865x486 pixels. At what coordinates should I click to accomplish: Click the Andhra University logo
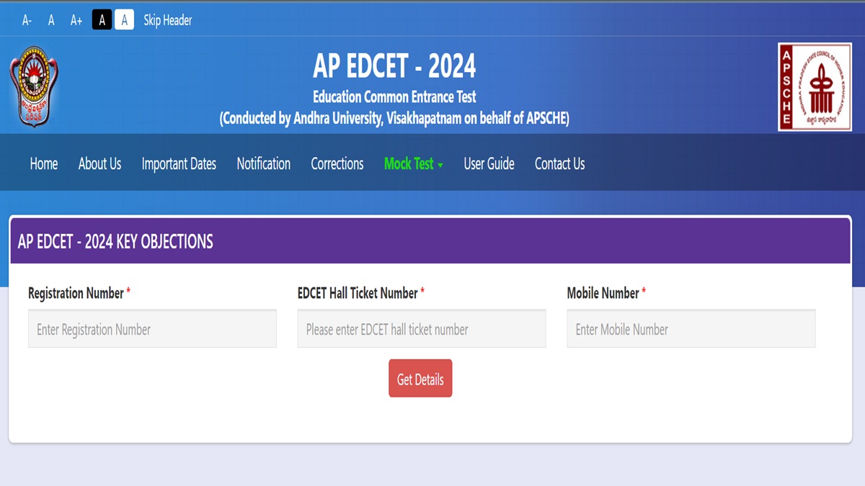coord(34,86)
